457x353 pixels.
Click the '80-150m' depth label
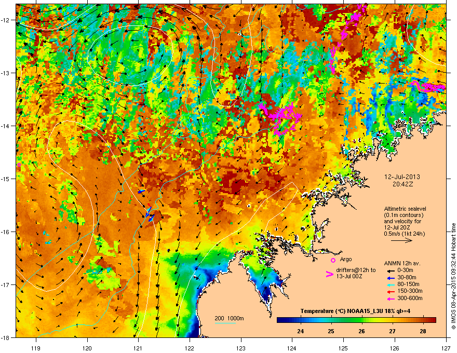(408, 284)
